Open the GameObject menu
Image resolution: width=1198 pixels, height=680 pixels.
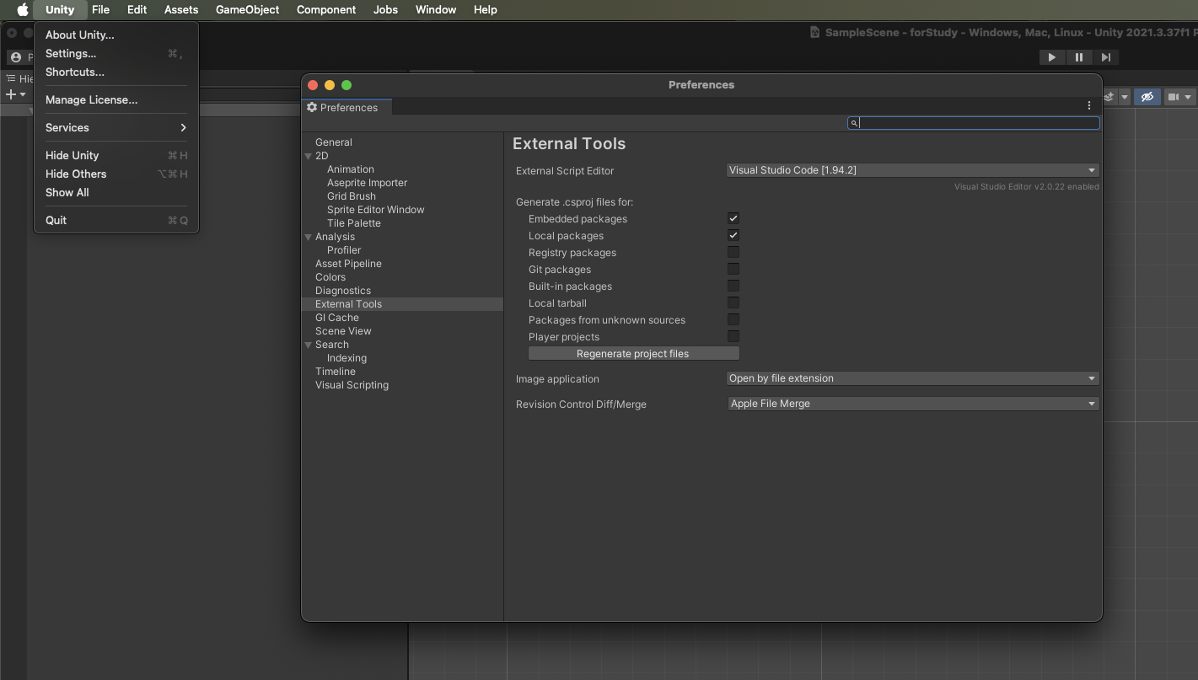(247, 10)
